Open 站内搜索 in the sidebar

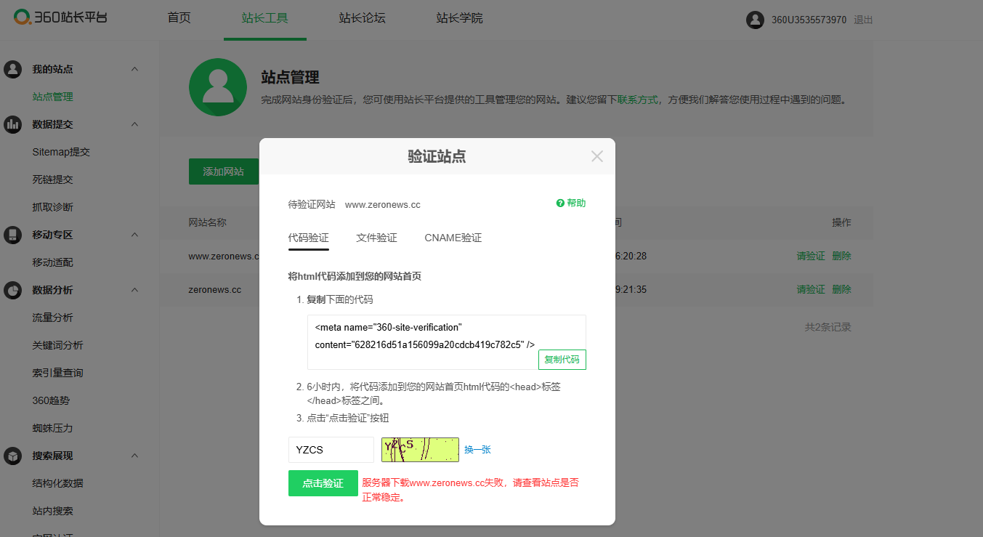[x=52, y=511]
